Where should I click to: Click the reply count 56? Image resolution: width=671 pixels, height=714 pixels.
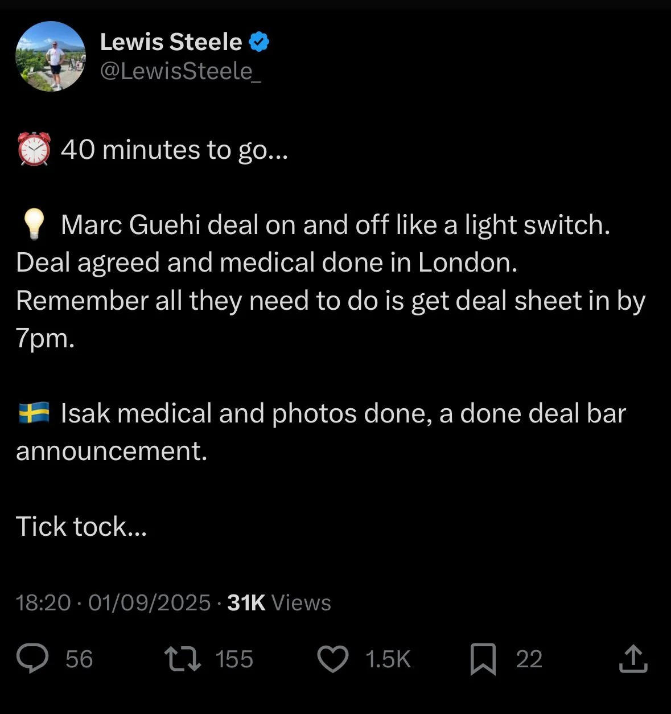tap(79, 659)
